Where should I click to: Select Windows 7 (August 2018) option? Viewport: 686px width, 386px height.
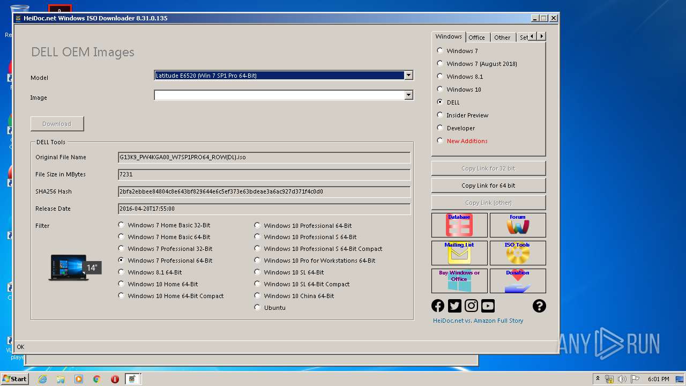477,64
